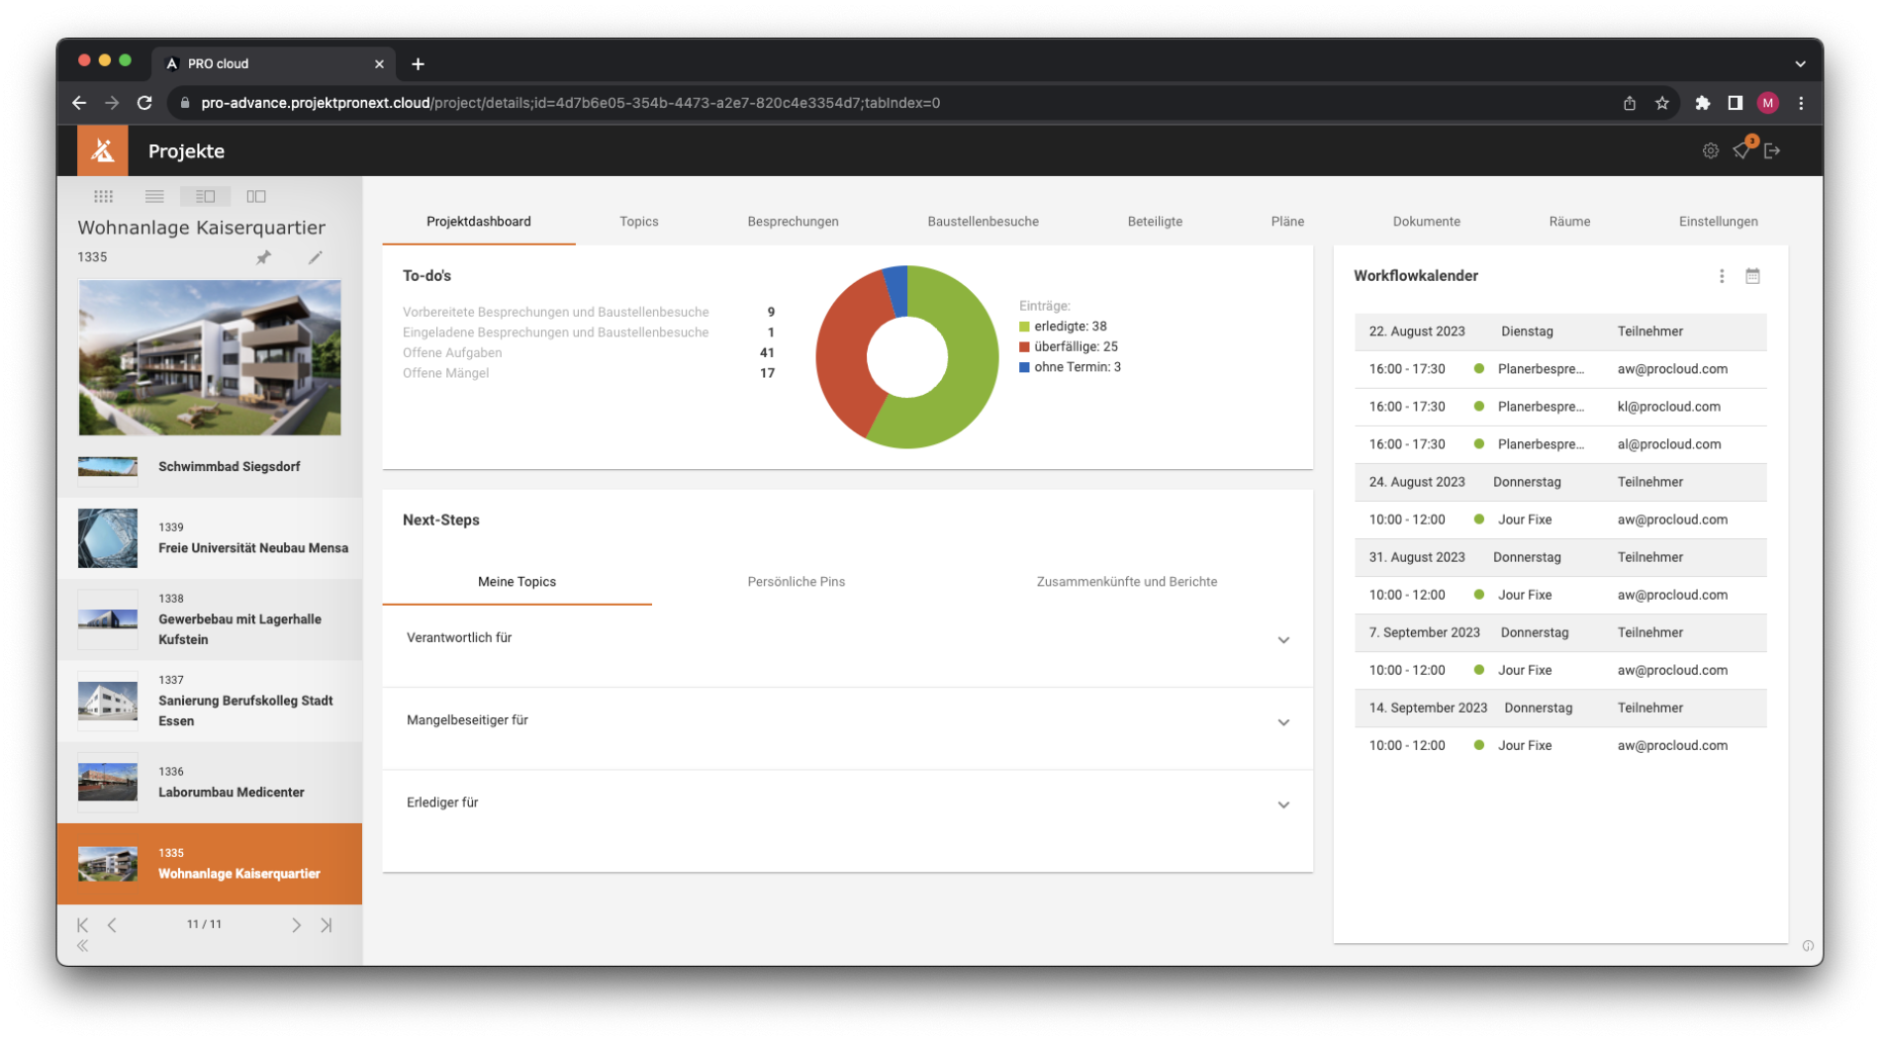Viewport: 1880px width, 1041px height.
Task: Select the list-with-detail view icon
Action: (205, 196)
